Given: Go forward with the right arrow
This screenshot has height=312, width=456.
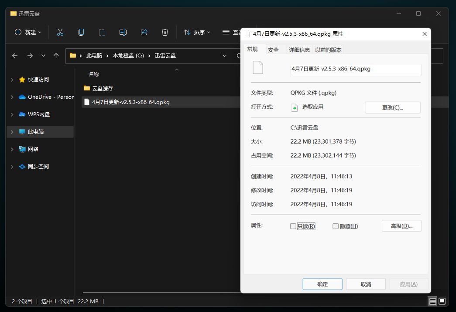Looking at the screenshot, I should (30, 56).
